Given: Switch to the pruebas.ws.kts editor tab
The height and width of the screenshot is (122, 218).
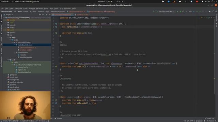Looking at the screenshot, I should coord(82,15).
